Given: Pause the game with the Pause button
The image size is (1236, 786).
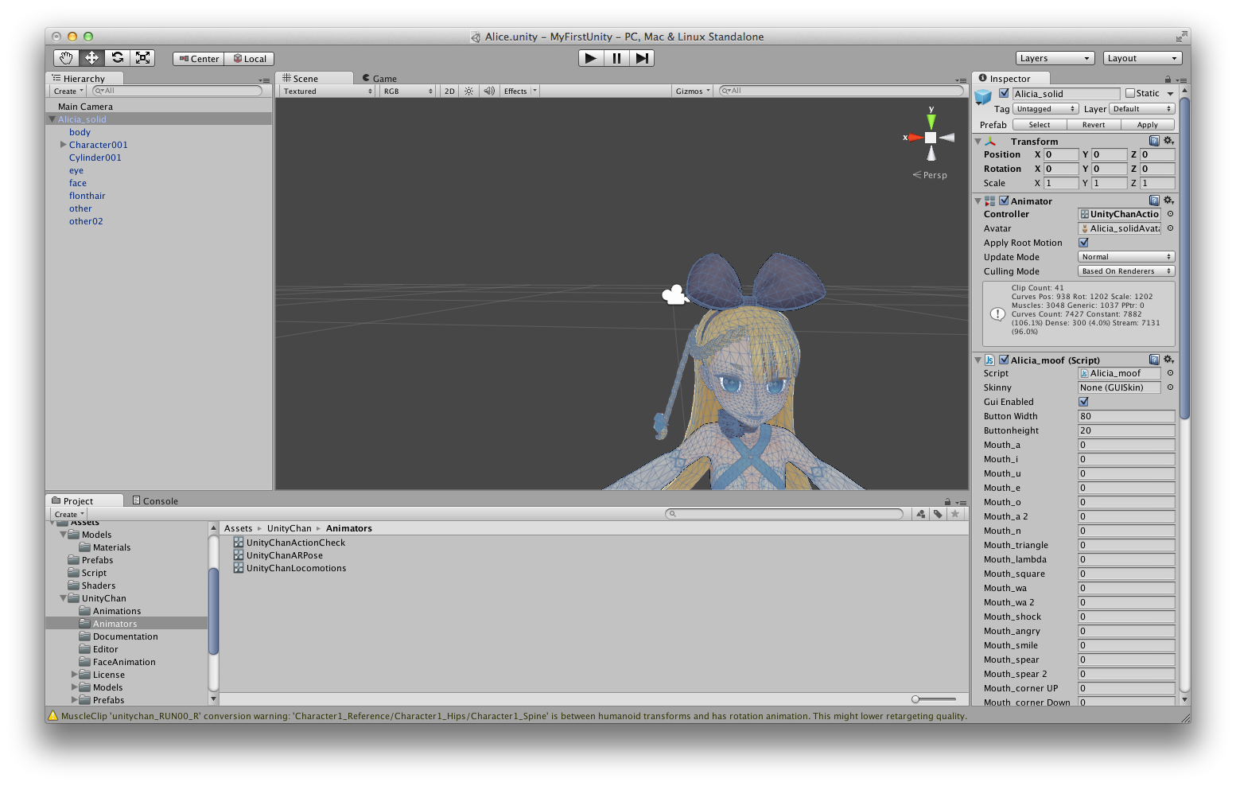Looking at the screenshot, I should pyautogui.click(x=616, y=58).
